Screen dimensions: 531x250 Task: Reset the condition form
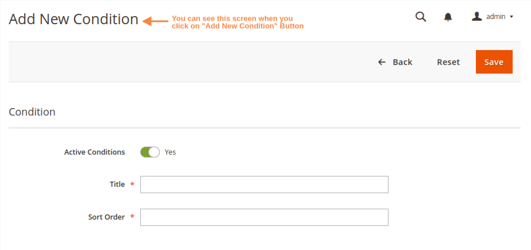448,62
